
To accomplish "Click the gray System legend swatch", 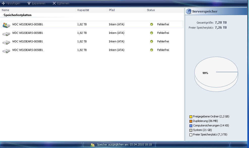I will [191, 130].
